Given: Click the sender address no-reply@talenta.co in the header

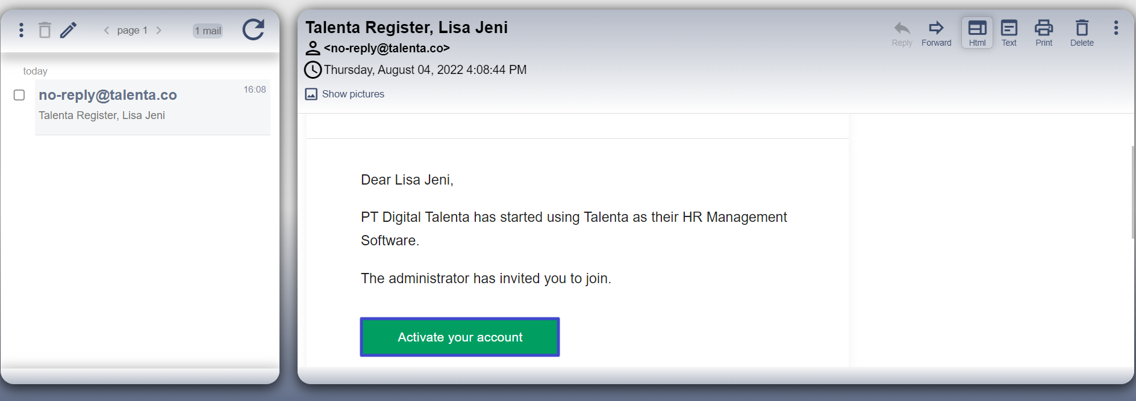Looking at the screenshot, I should (386, 48).
